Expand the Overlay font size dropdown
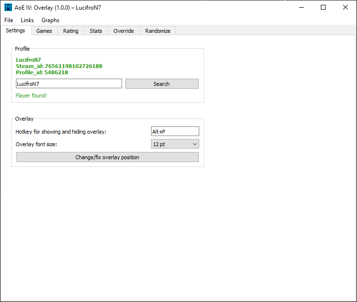The height and width of the screenshot is (302, 357). click(x=175, y=144)
